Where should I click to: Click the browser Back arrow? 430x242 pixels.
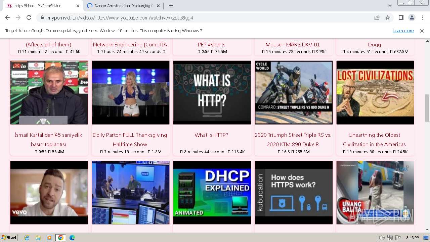click(7, 18)
